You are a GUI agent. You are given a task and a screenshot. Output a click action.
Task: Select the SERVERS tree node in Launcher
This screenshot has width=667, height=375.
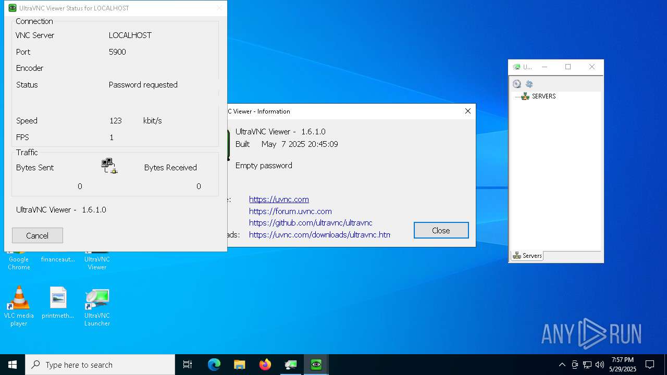(544, 96)
